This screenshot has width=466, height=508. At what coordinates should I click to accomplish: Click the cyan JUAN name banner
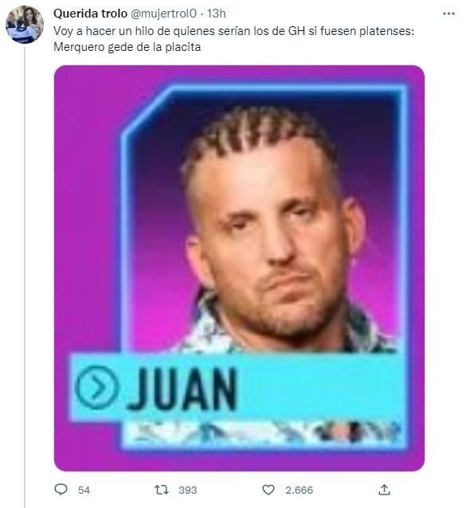[237, 387]
